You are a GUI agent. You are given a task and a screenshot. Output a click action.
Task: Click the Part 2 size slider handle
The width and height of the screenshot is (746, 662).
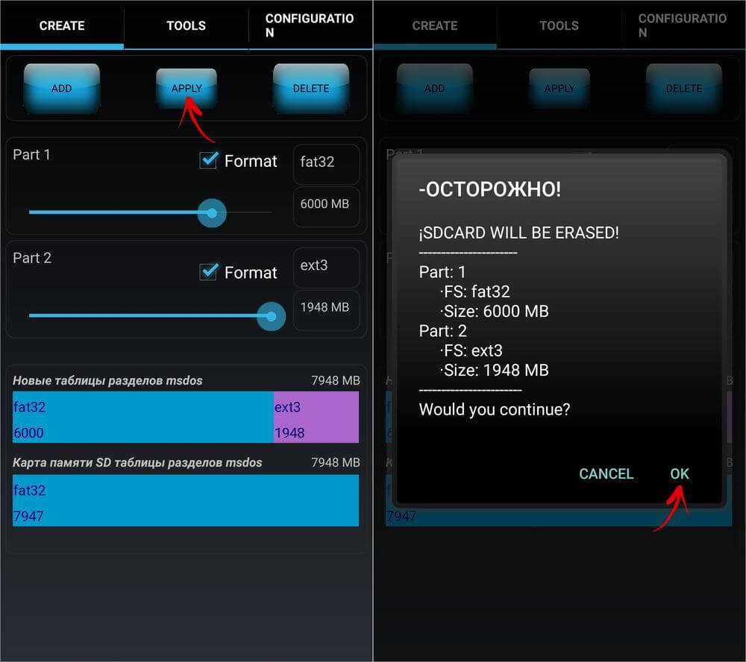272,316
